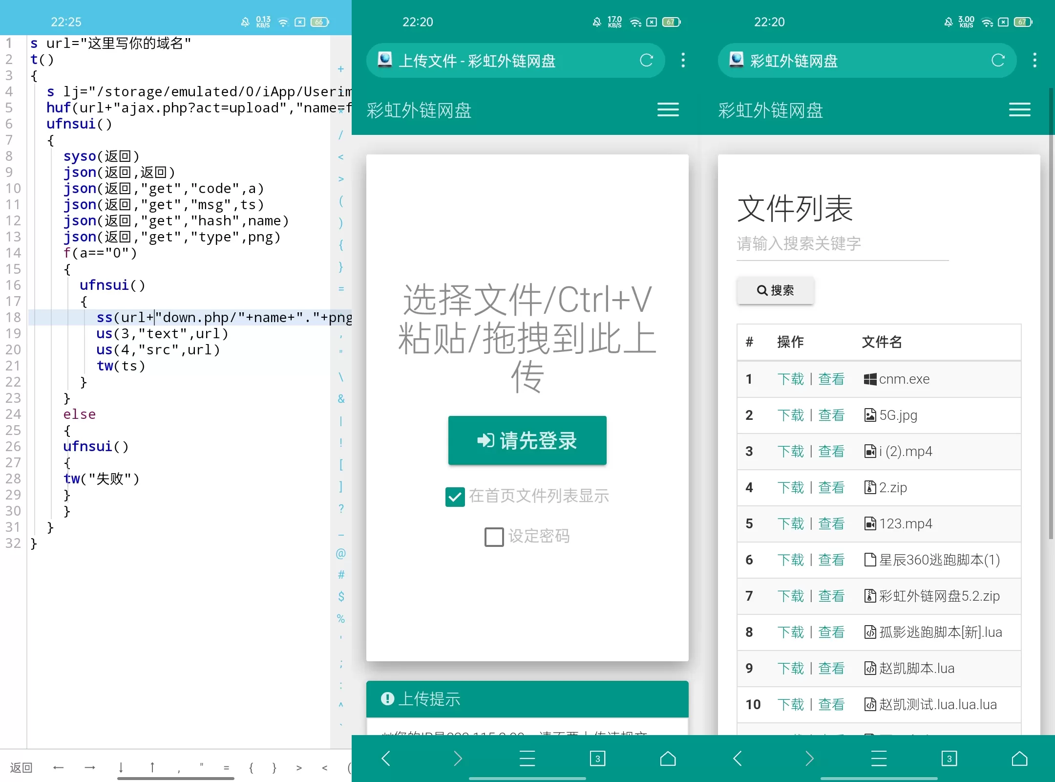The height and width of the screenshot is (782, 1055).
Task: Click 彩虹外链网盘 title on upload page
Action: (419, 110)
